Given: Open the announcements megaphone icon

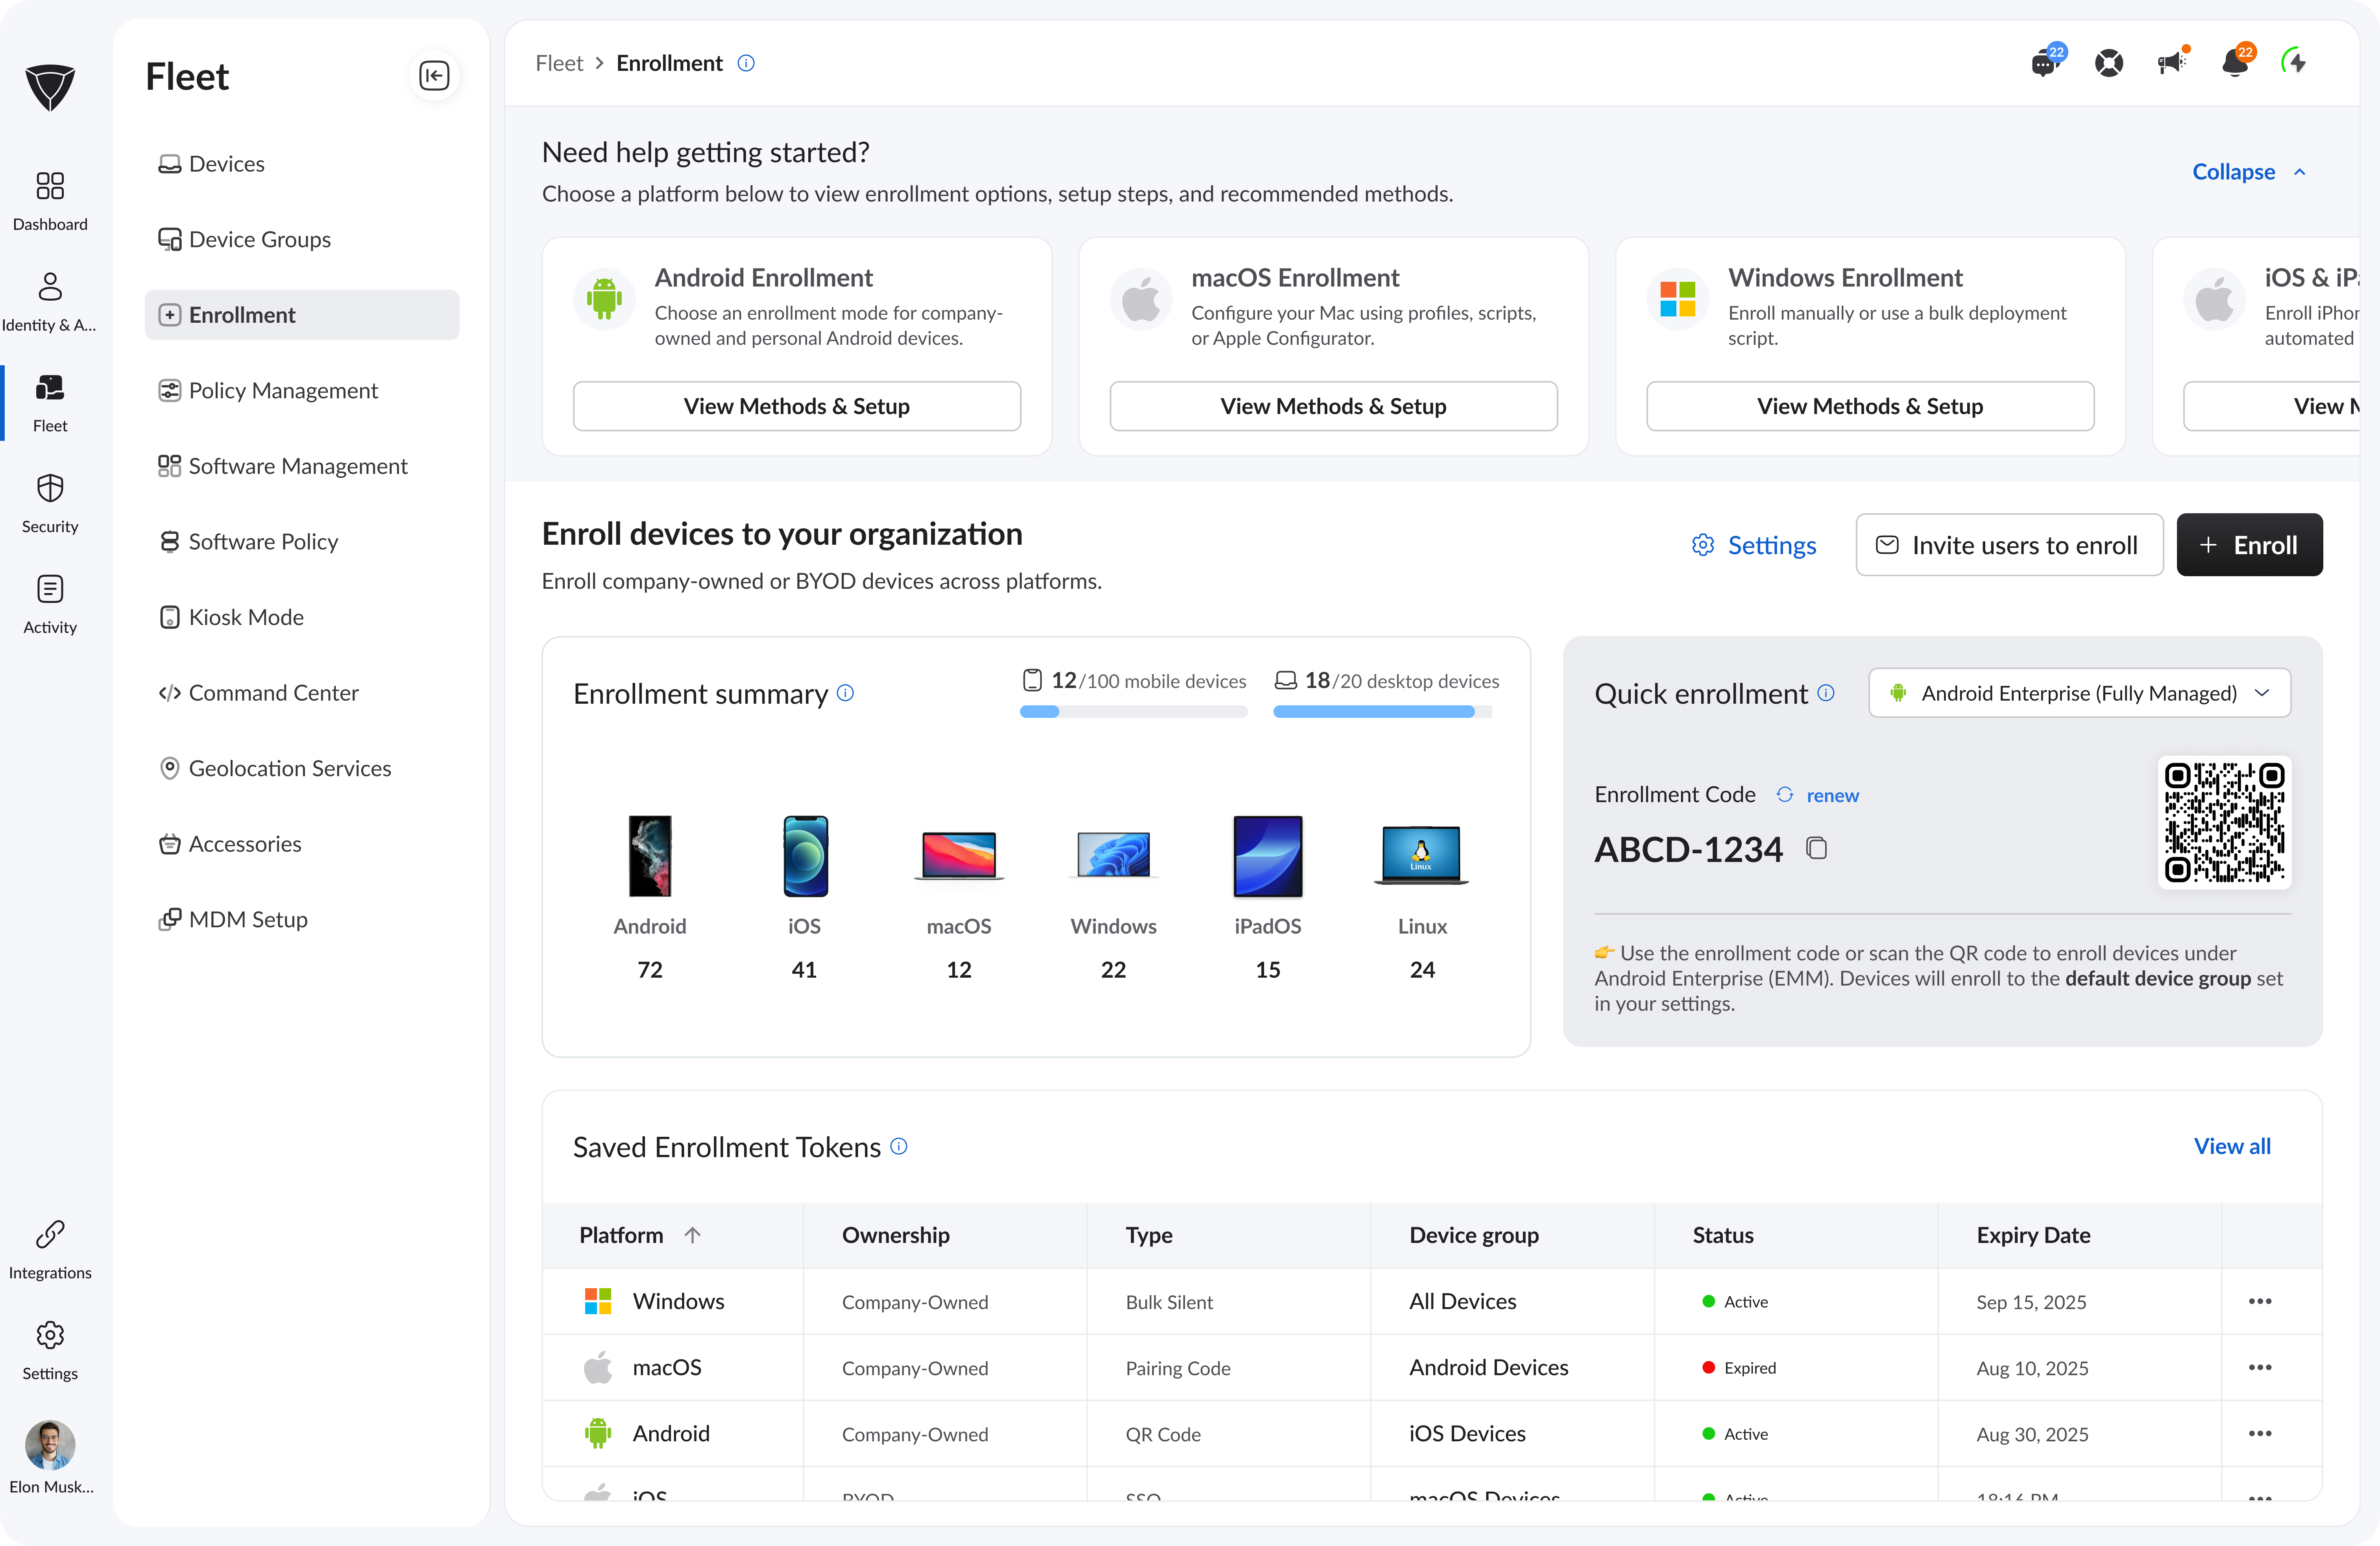Looking at the screenshot, I should tap(2172, 62).
